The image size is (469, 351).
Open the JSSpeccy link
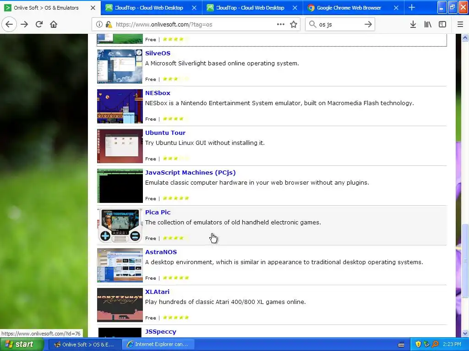tap(161, 332)
